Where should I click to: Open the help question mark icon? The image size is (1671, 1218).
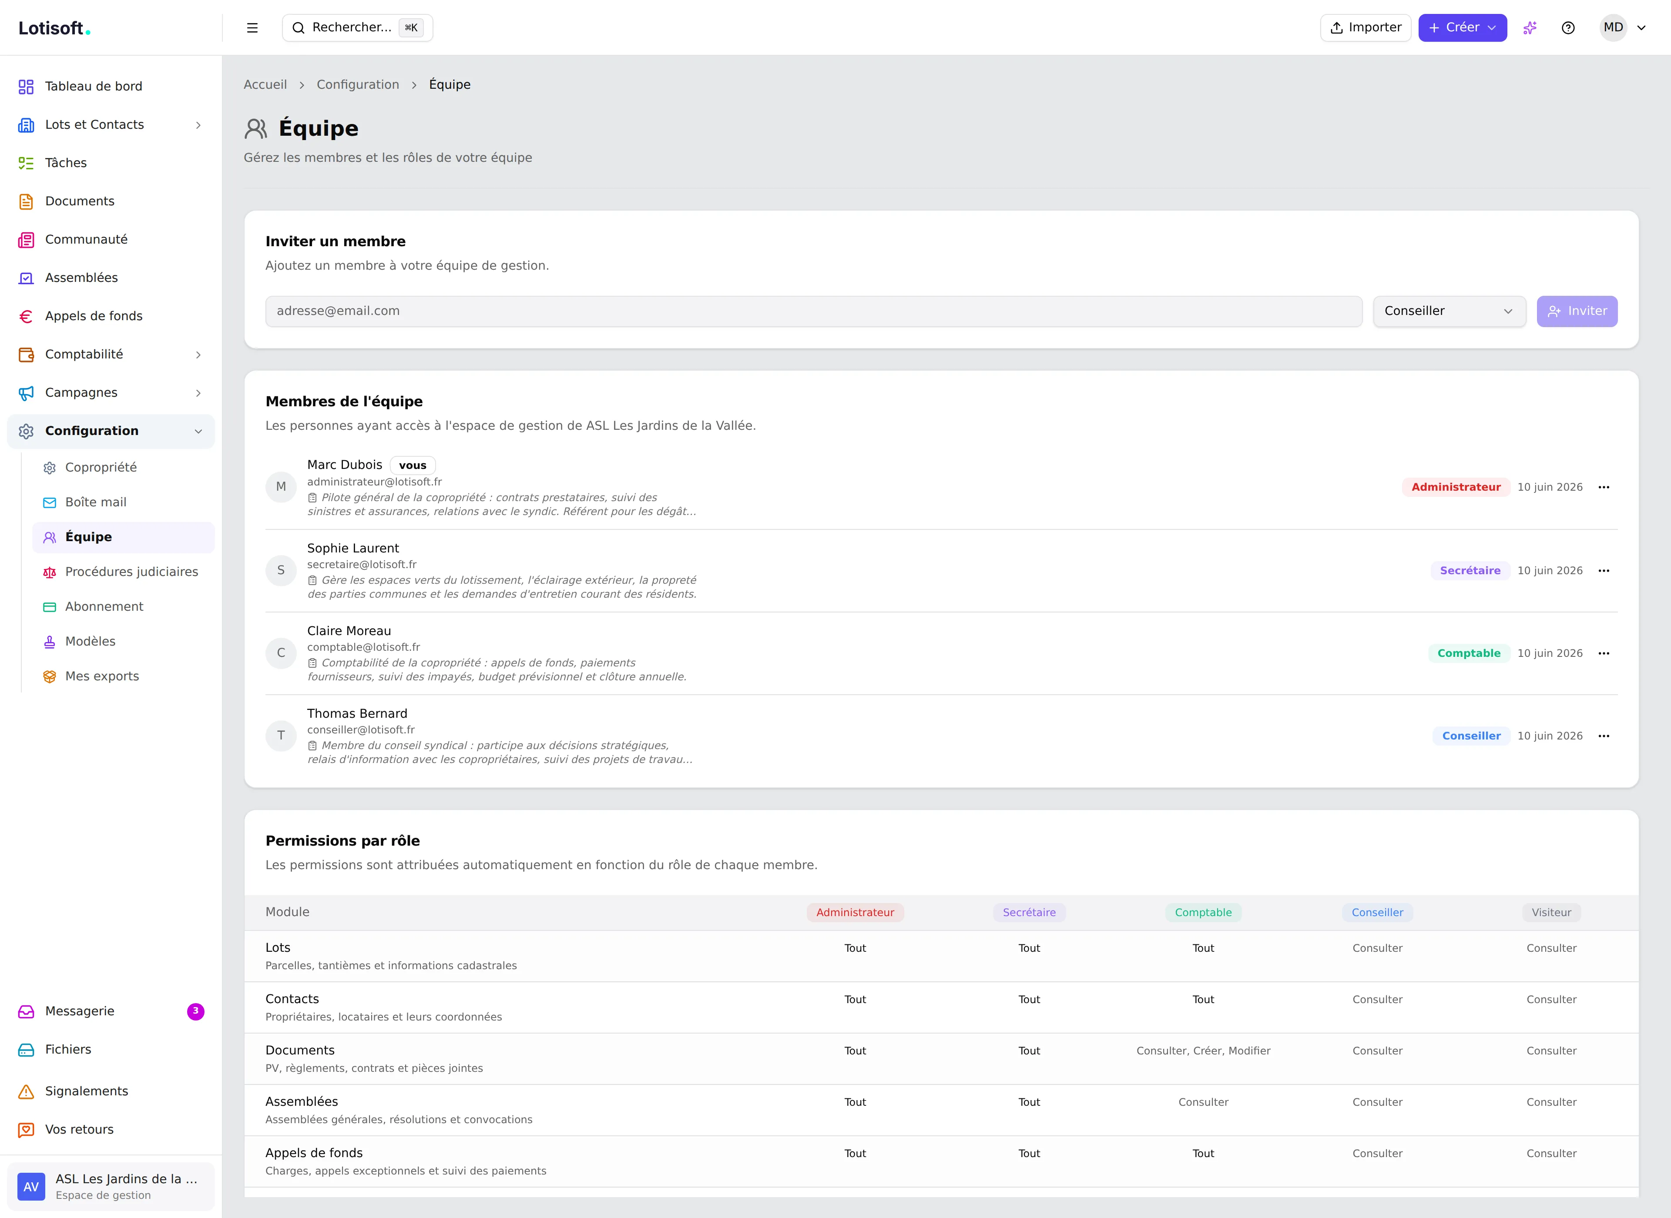pyautogui.click(x=1568, y=28)
